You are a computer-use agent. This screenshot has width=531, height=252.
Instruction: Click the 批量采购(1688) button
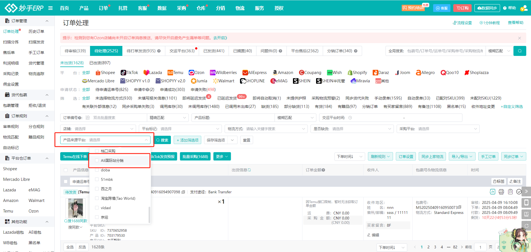tap(195, 157)
